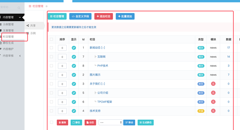
Task: Check the checkbox for 互联网 row
Action: [51, 57]
